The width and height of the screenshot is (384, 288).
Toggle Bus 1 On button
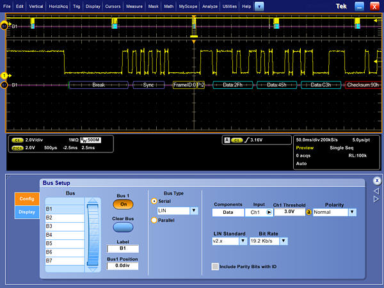[124, 204]
